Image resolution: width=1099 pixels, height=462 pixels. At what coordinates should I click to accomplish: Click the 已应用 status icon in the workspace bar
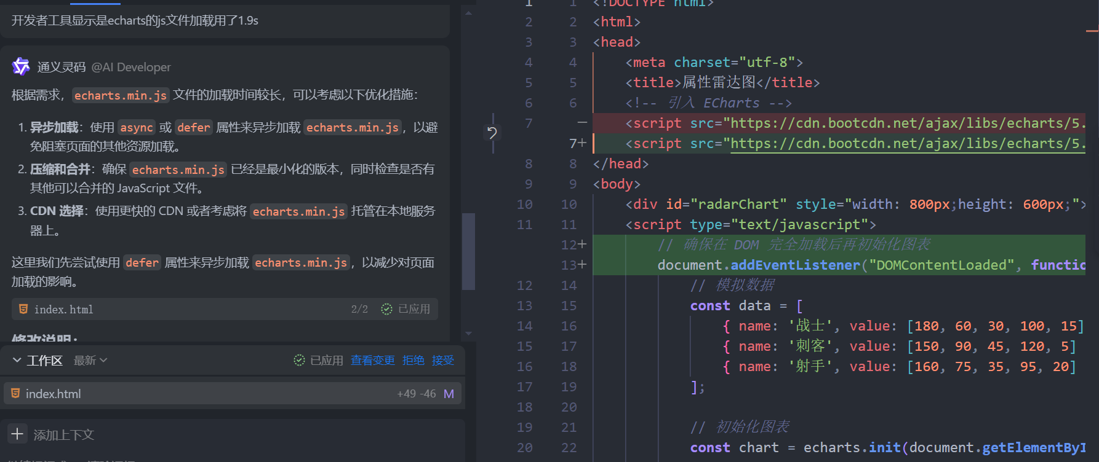299,360
